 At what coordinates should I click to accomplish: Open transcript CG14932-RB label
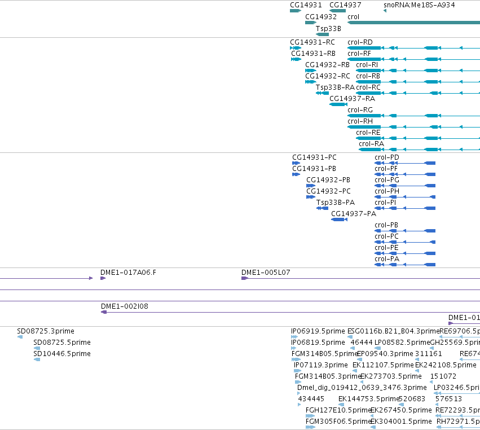[327, 65]
